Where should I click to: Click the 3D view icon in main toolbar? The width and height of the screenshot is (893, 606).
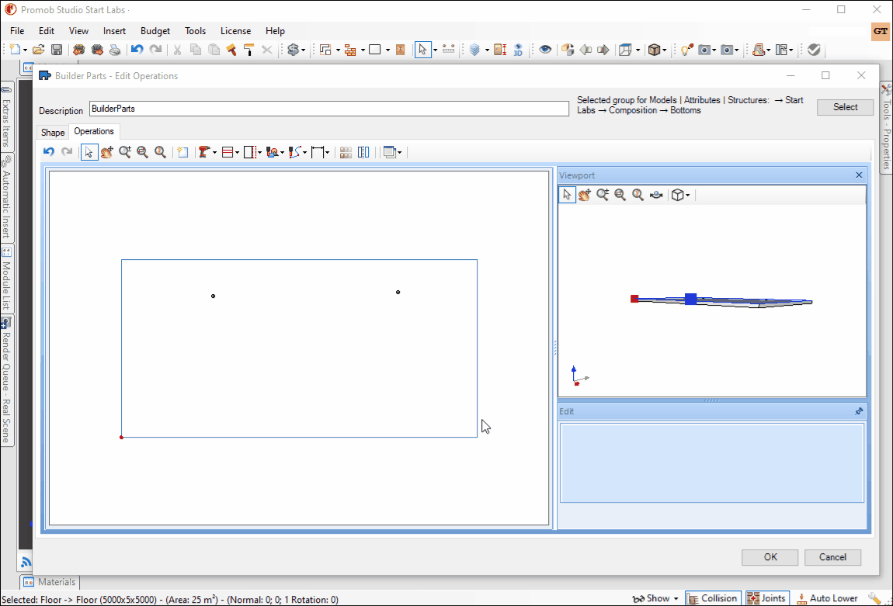click(518, 50)
